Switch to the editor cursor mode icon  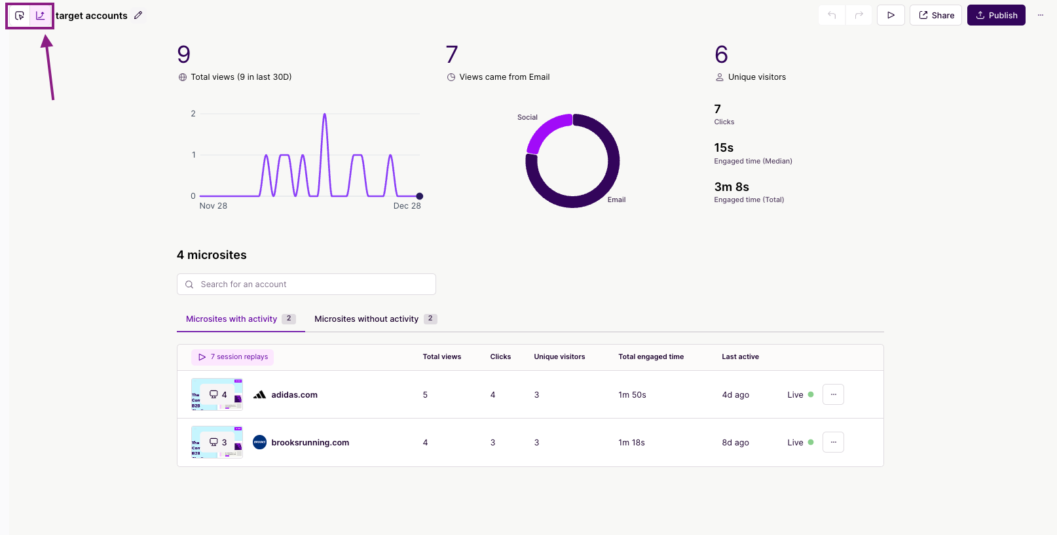click(x=20, y=16)
